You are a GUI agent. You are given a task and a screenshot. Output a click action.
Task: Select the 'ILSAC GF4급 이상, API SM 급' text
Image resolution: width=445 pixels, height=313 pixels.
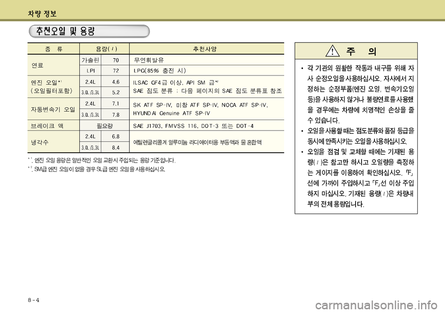coord(175,83)
